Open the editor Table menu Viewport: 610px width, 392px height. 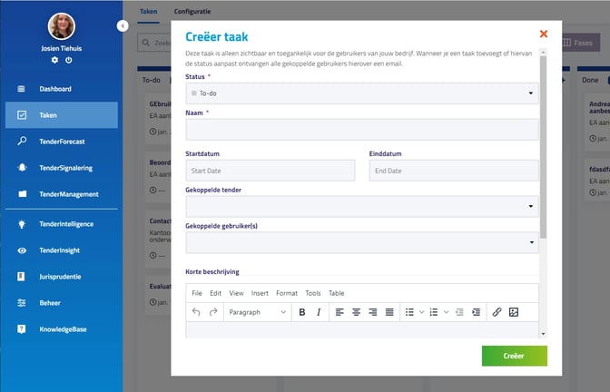tap(336, 293)
